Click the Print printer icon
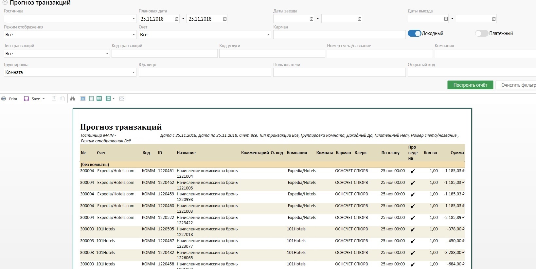Screen dimensions: 536x269 tap(4, 99)
